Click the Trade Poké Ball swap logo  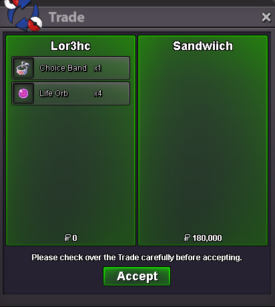coord(24,15)
